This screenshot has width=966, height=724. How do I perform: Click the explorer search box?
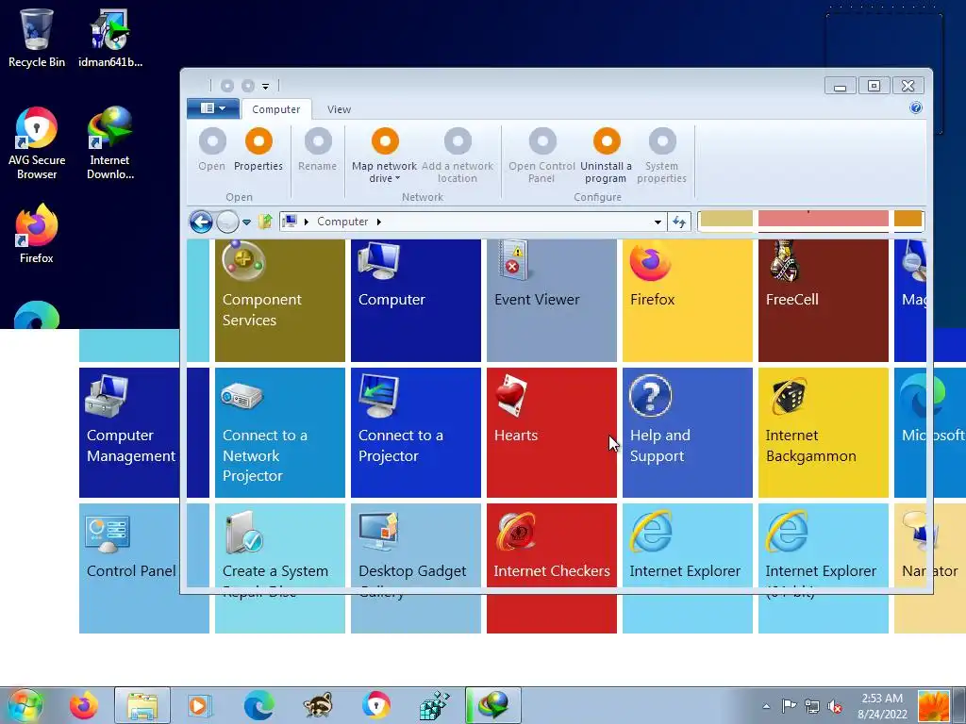pyautogui.click(x=810, y=221)
